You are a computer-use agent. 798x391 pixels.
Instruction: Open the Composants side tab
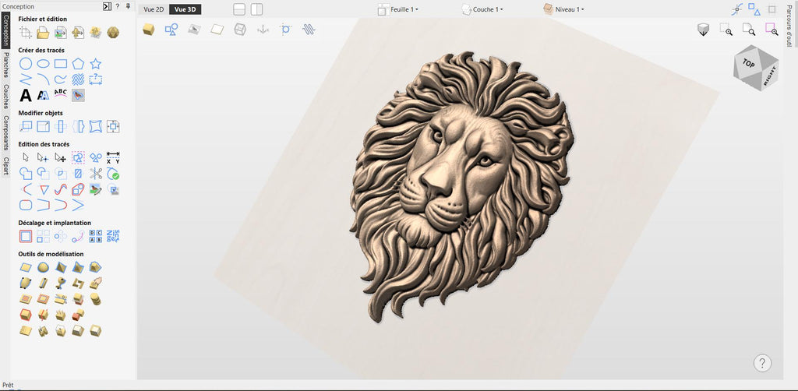[5, 132]
